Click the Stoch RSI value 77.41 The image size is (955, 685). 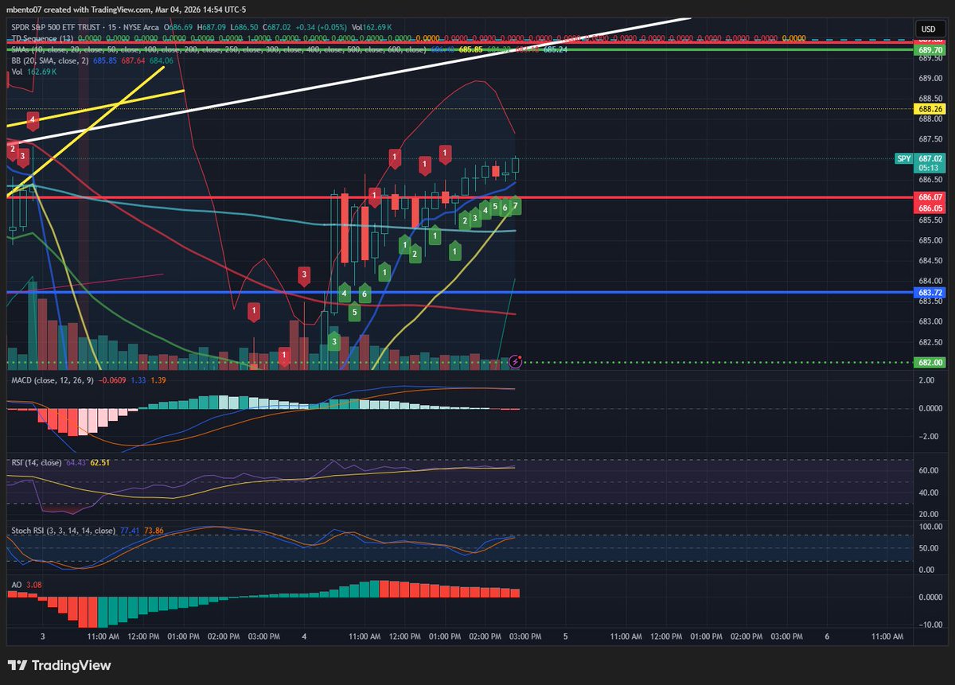click(x=131, y=529)
